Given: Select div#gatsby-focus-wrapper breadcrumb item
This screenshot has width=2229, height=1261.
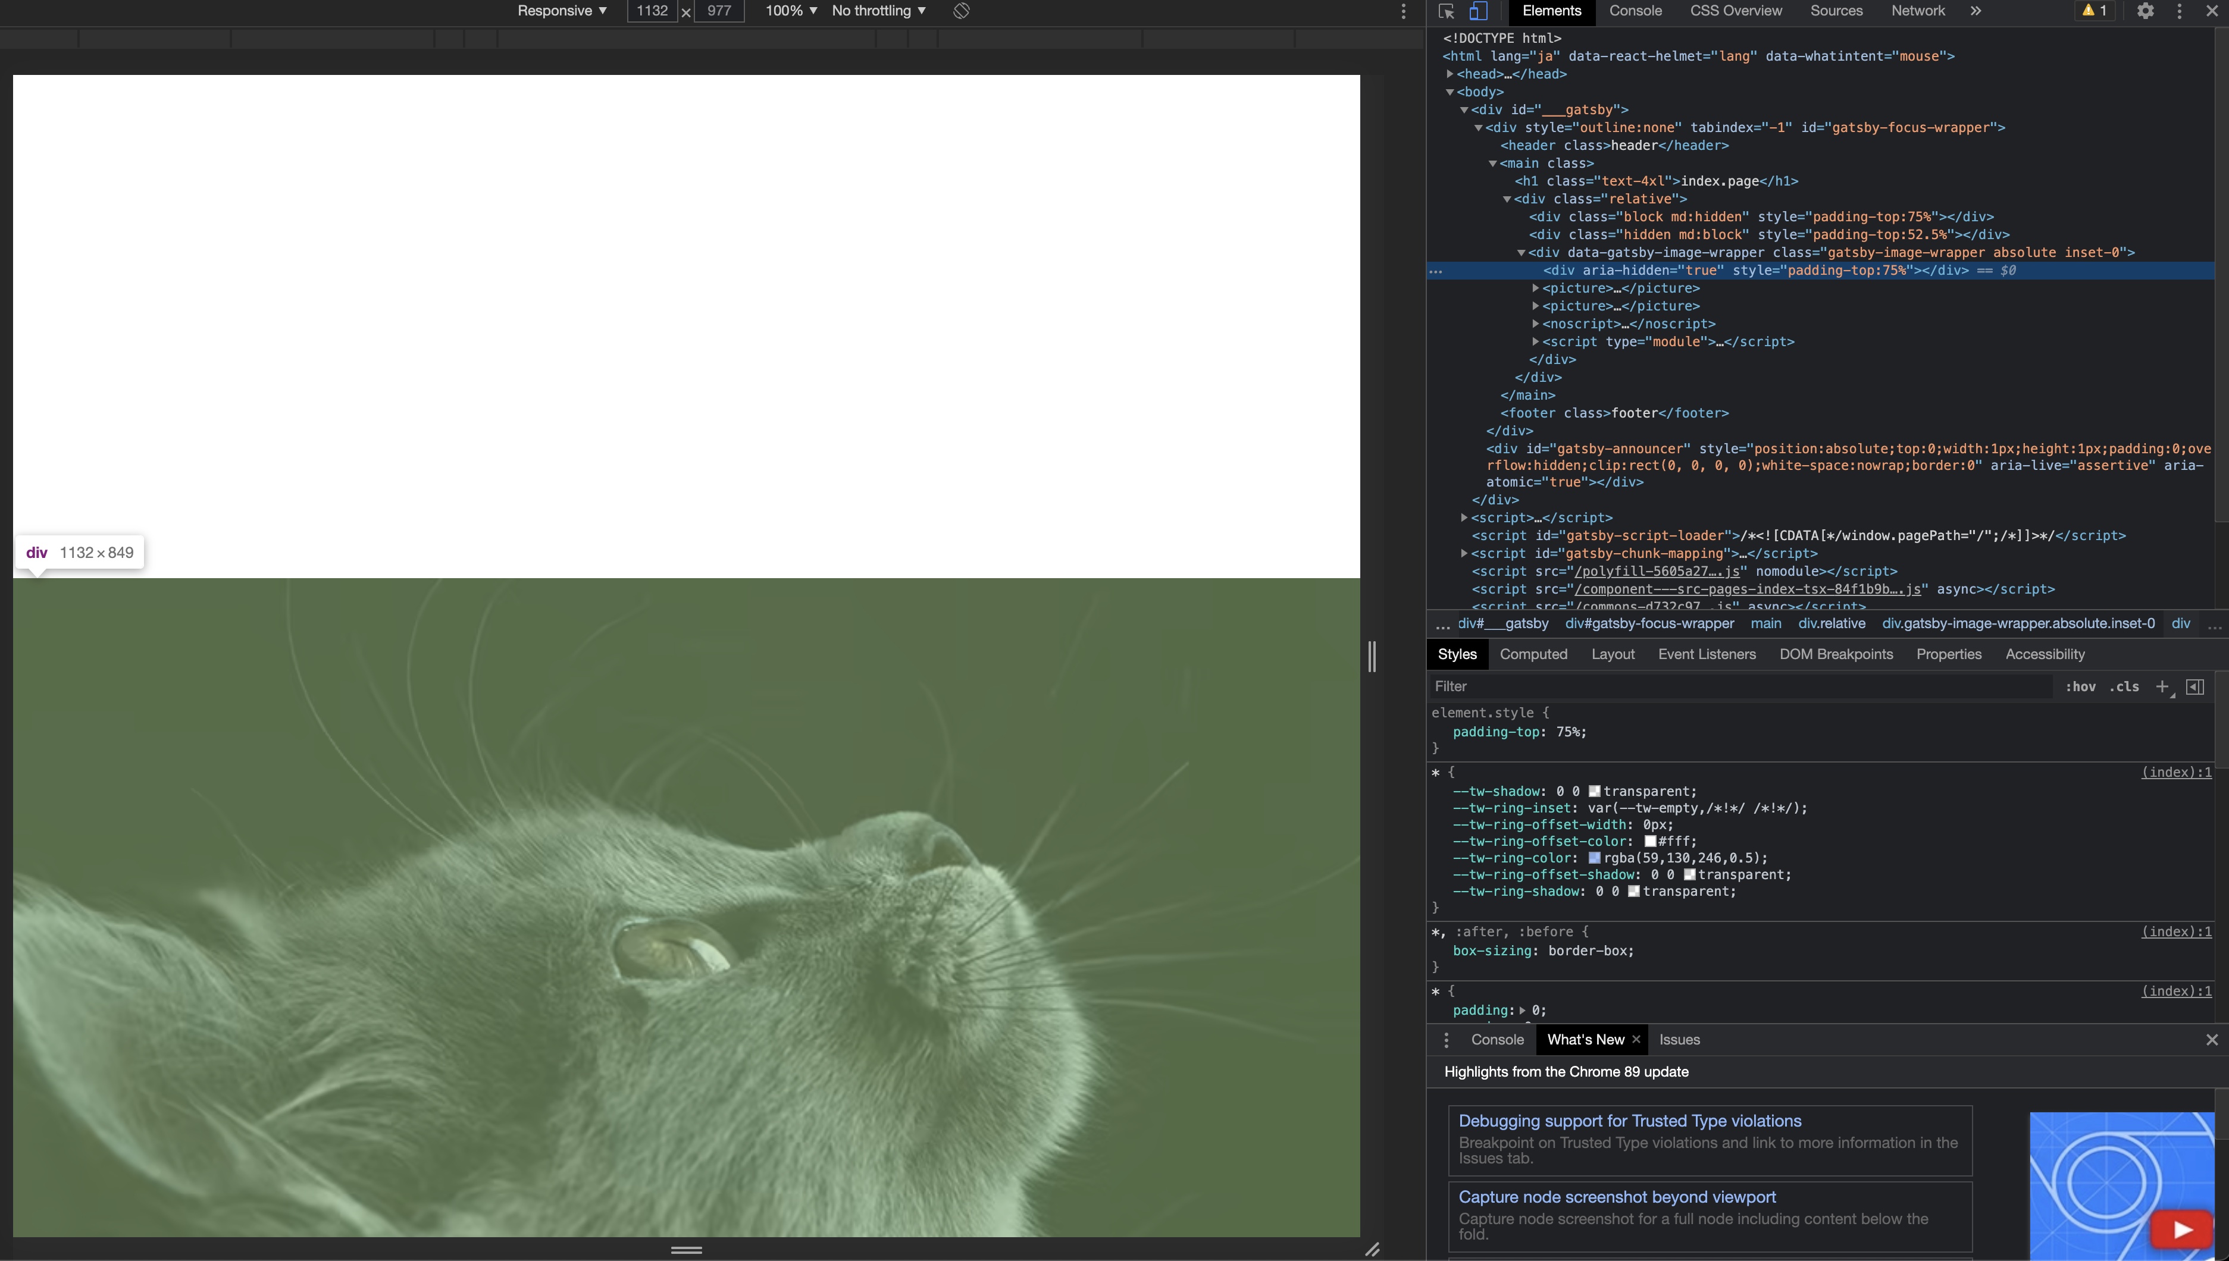Looking at the screenshot, I should tap(1649, 623).
